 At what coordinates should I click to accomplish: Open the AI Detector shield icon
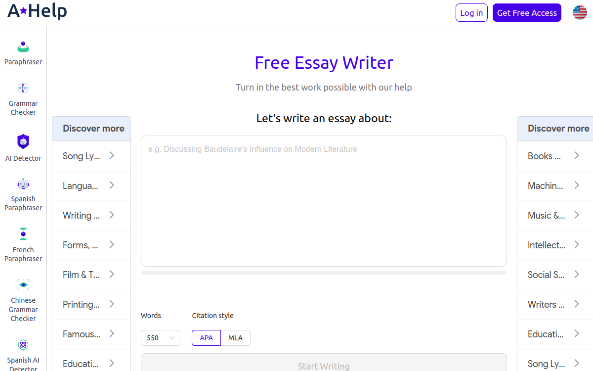pos(23,141)
